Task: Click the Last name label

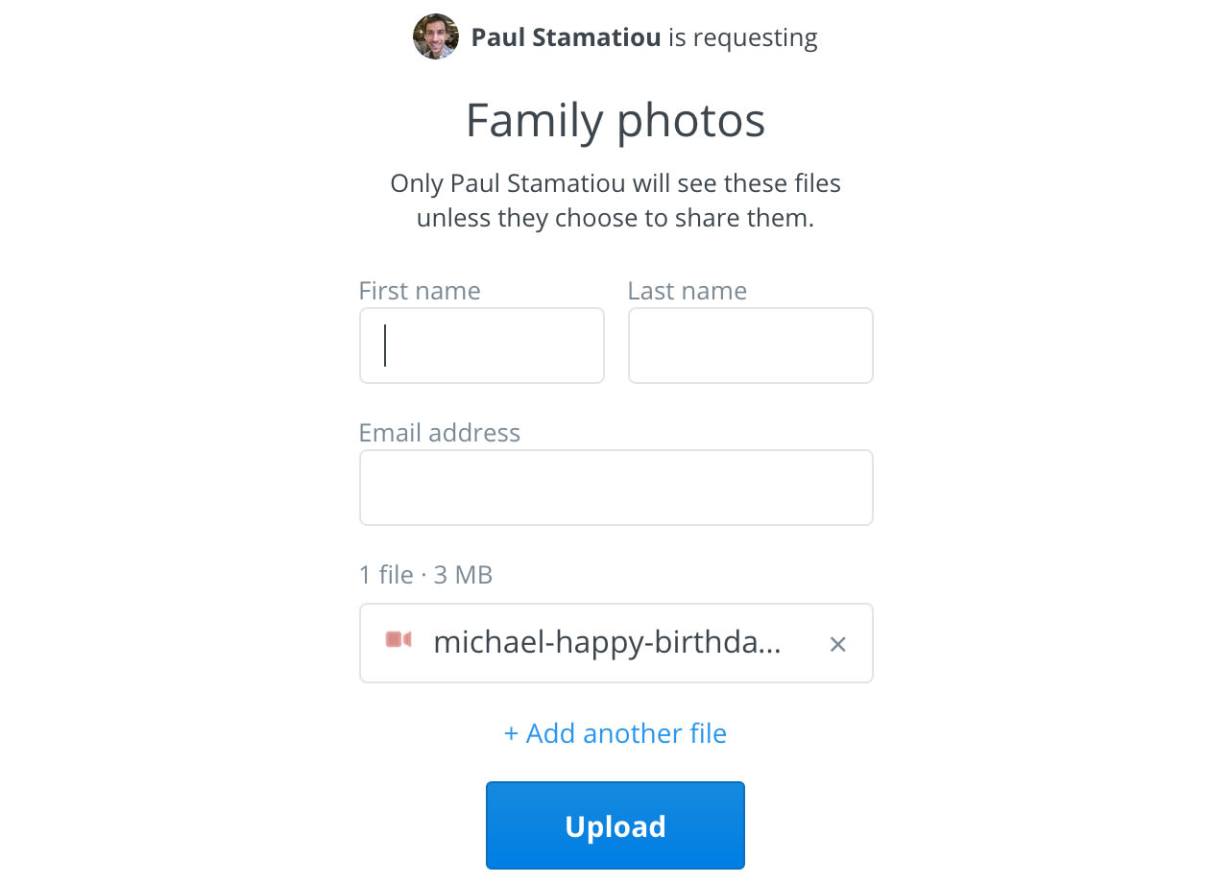Action: (688, 291)
